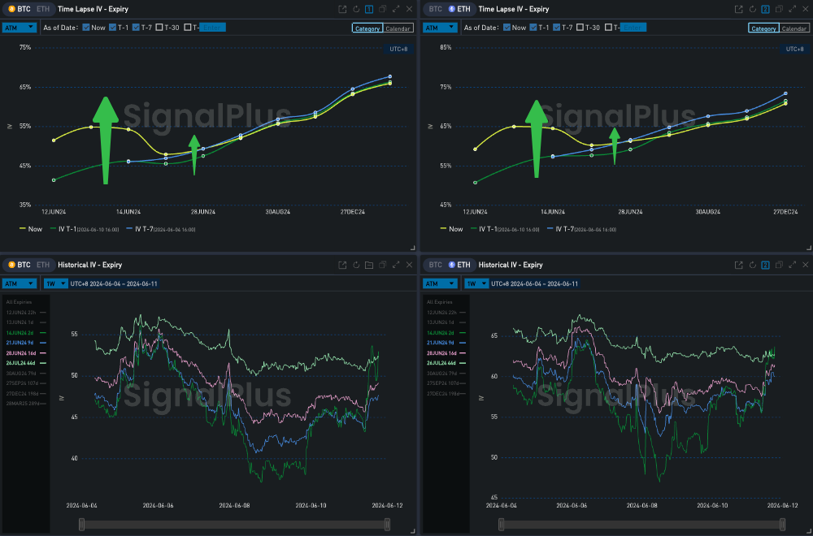Open ATM dropdown in ETH Historical IV panel
Viewport: 813px width, 536px height.
(x=441, y=283)
